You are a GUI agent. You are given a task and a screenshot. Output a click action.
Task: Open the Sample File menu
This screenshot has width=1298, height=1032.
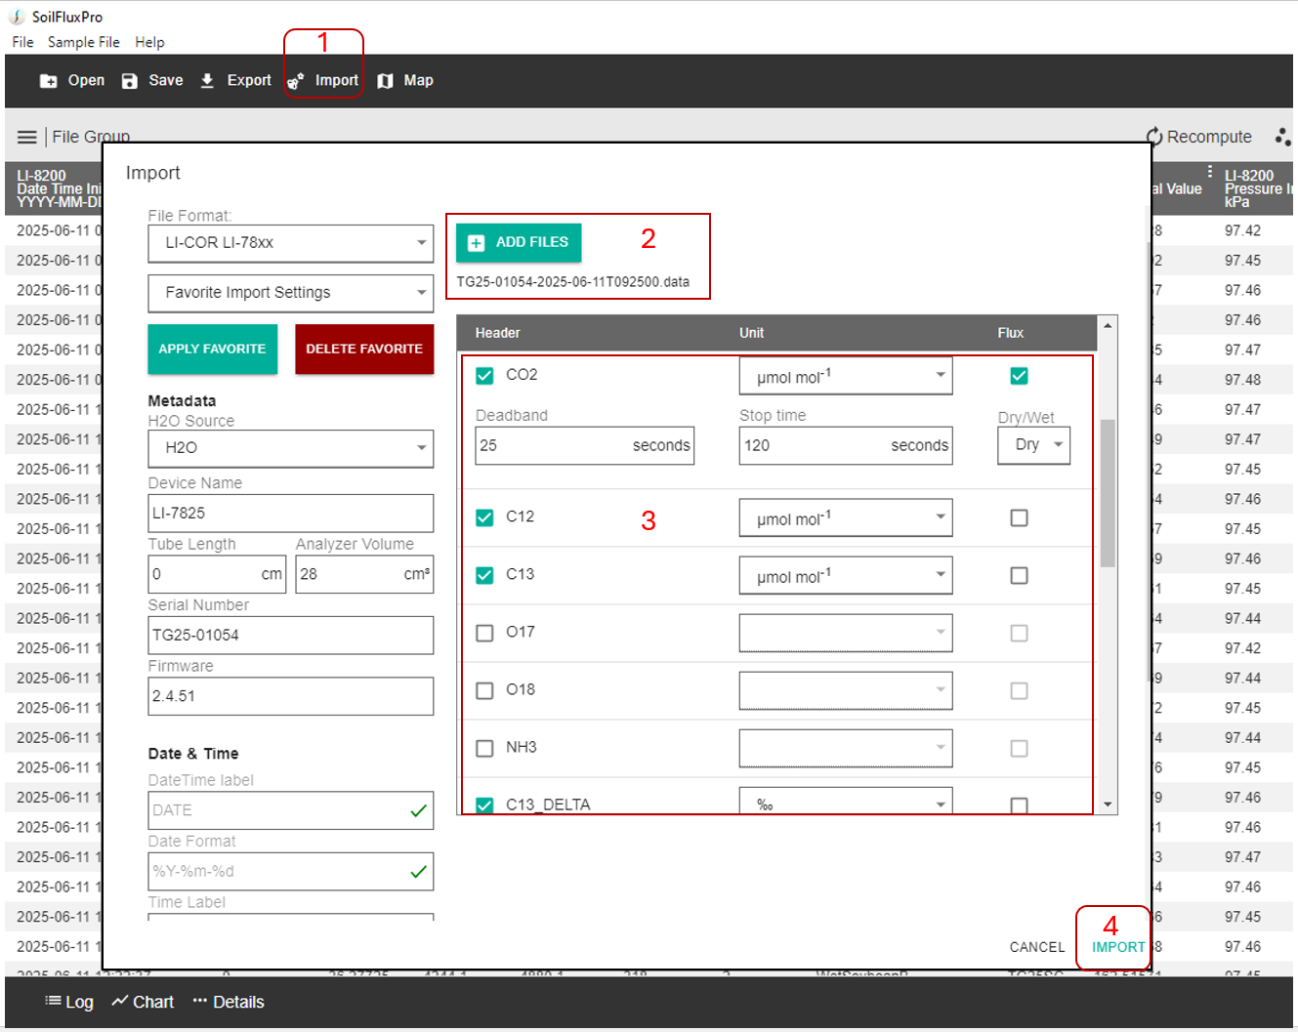pyautogui.click(x=83, y=42)
